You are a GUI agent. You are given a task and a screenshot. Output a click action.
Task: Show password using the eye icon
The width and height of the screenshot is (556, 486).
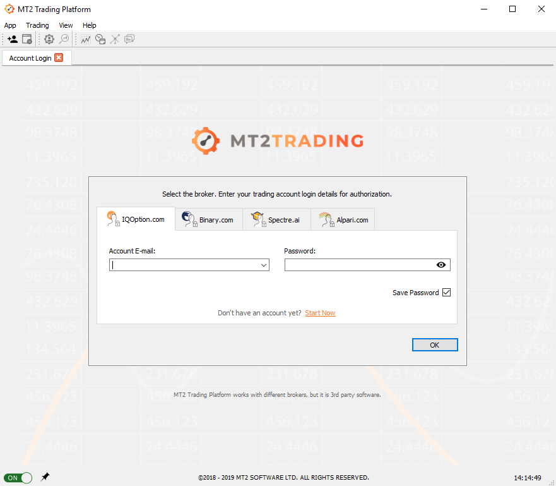[x=441, y=265]
